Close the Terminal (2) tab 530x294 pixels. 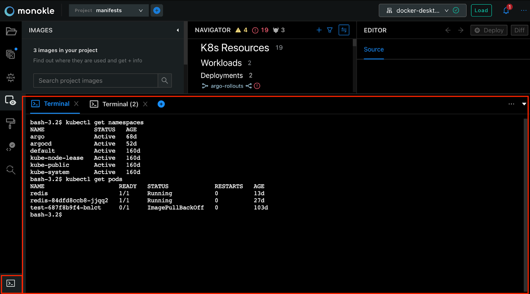pos(145,104)
